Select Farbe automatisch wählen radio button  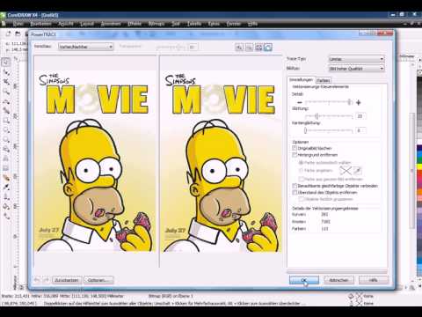(x=301, y=162)
